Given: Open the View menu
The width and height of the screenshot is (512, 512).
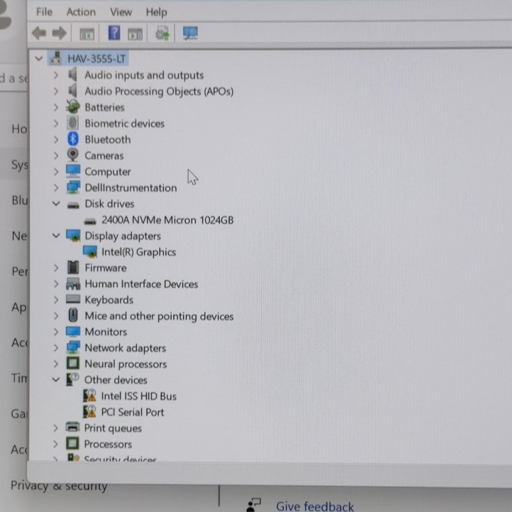Looking at the screenshot, I should coord(121,12).
